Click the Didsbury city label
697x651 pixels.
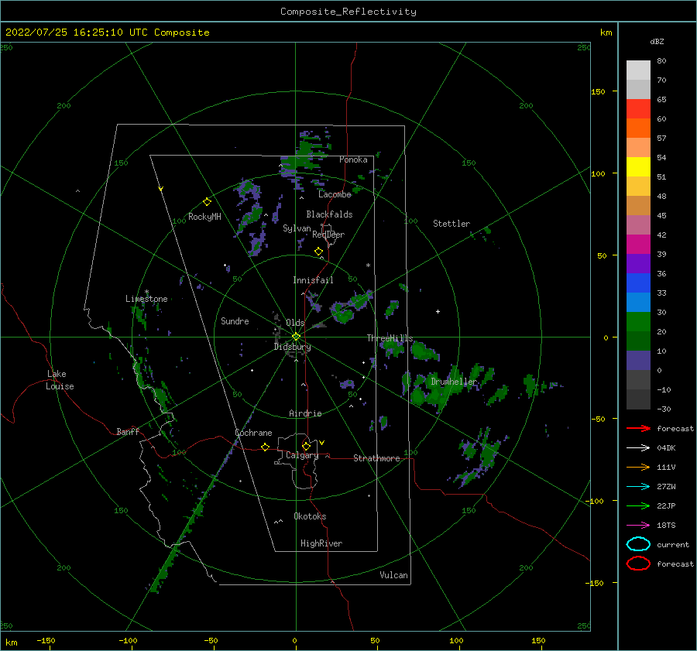click(292, 347)
